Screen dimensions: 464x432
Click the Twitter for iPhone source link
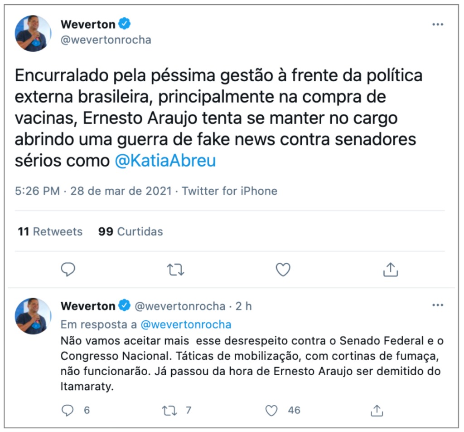pos(229,191)
